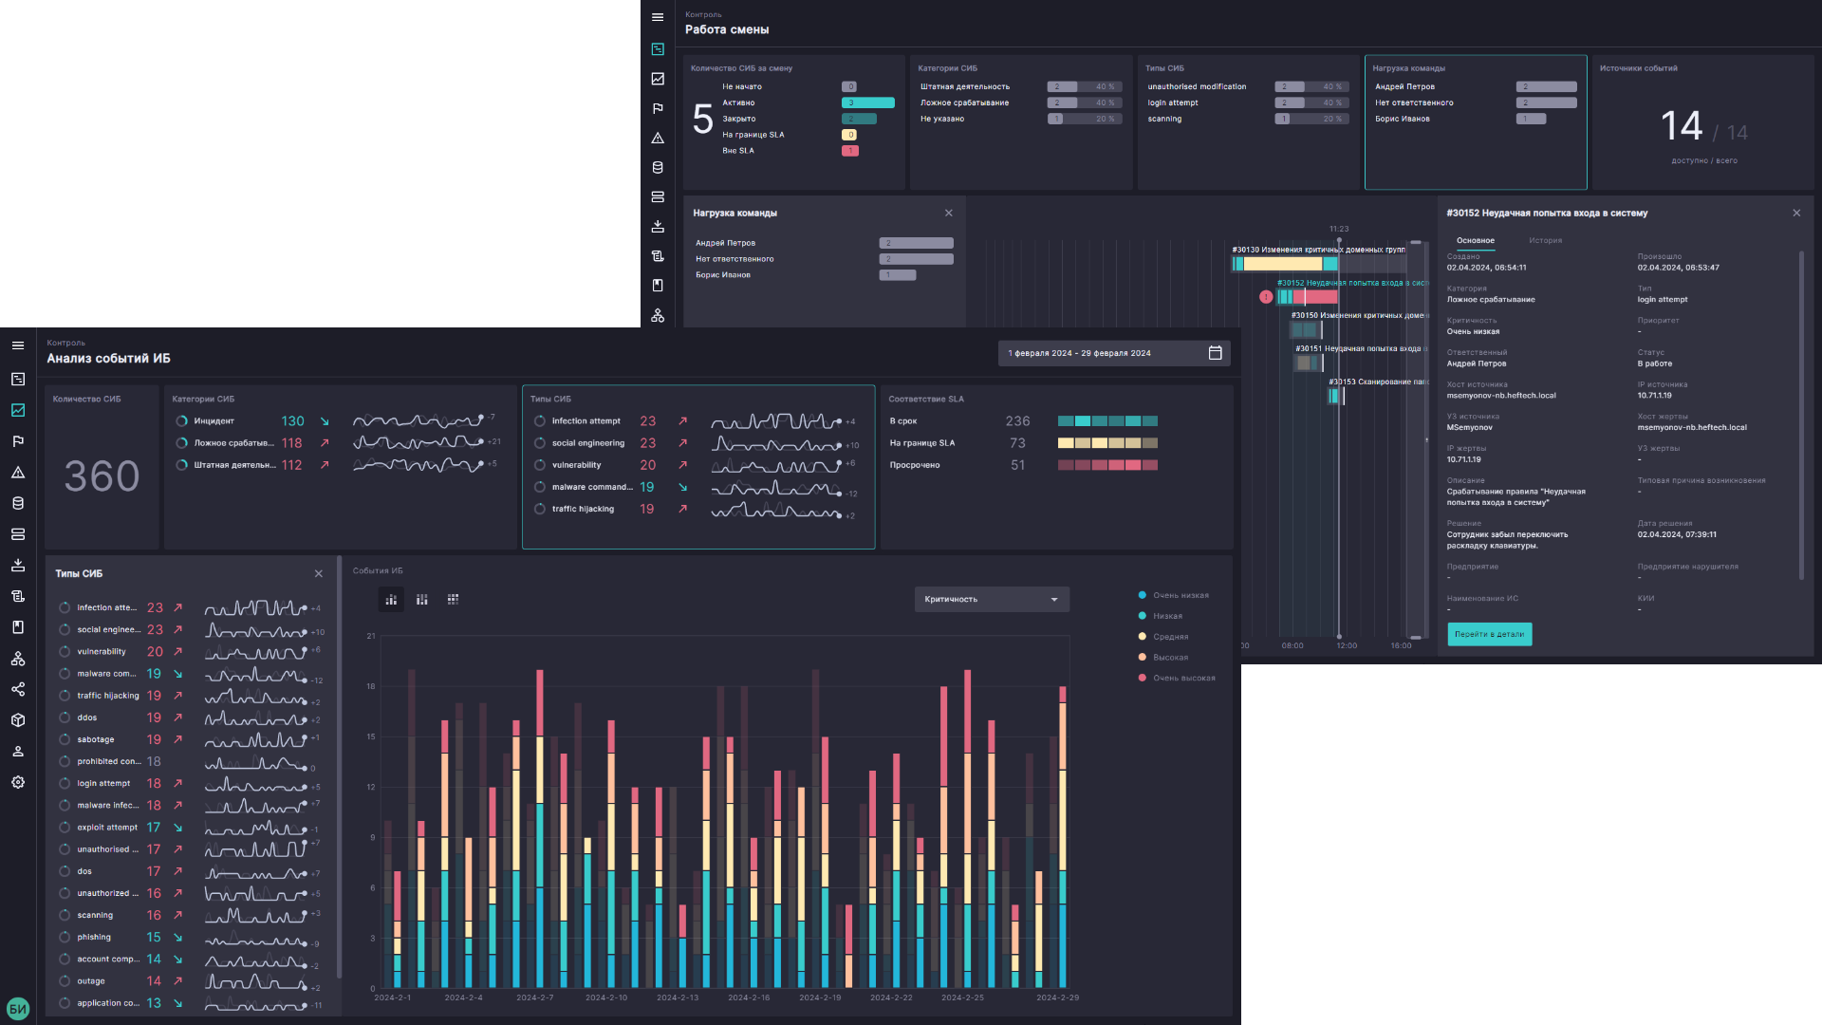
Task: Open database icon in Анализ событий sidebar
Action: [18, 503]
